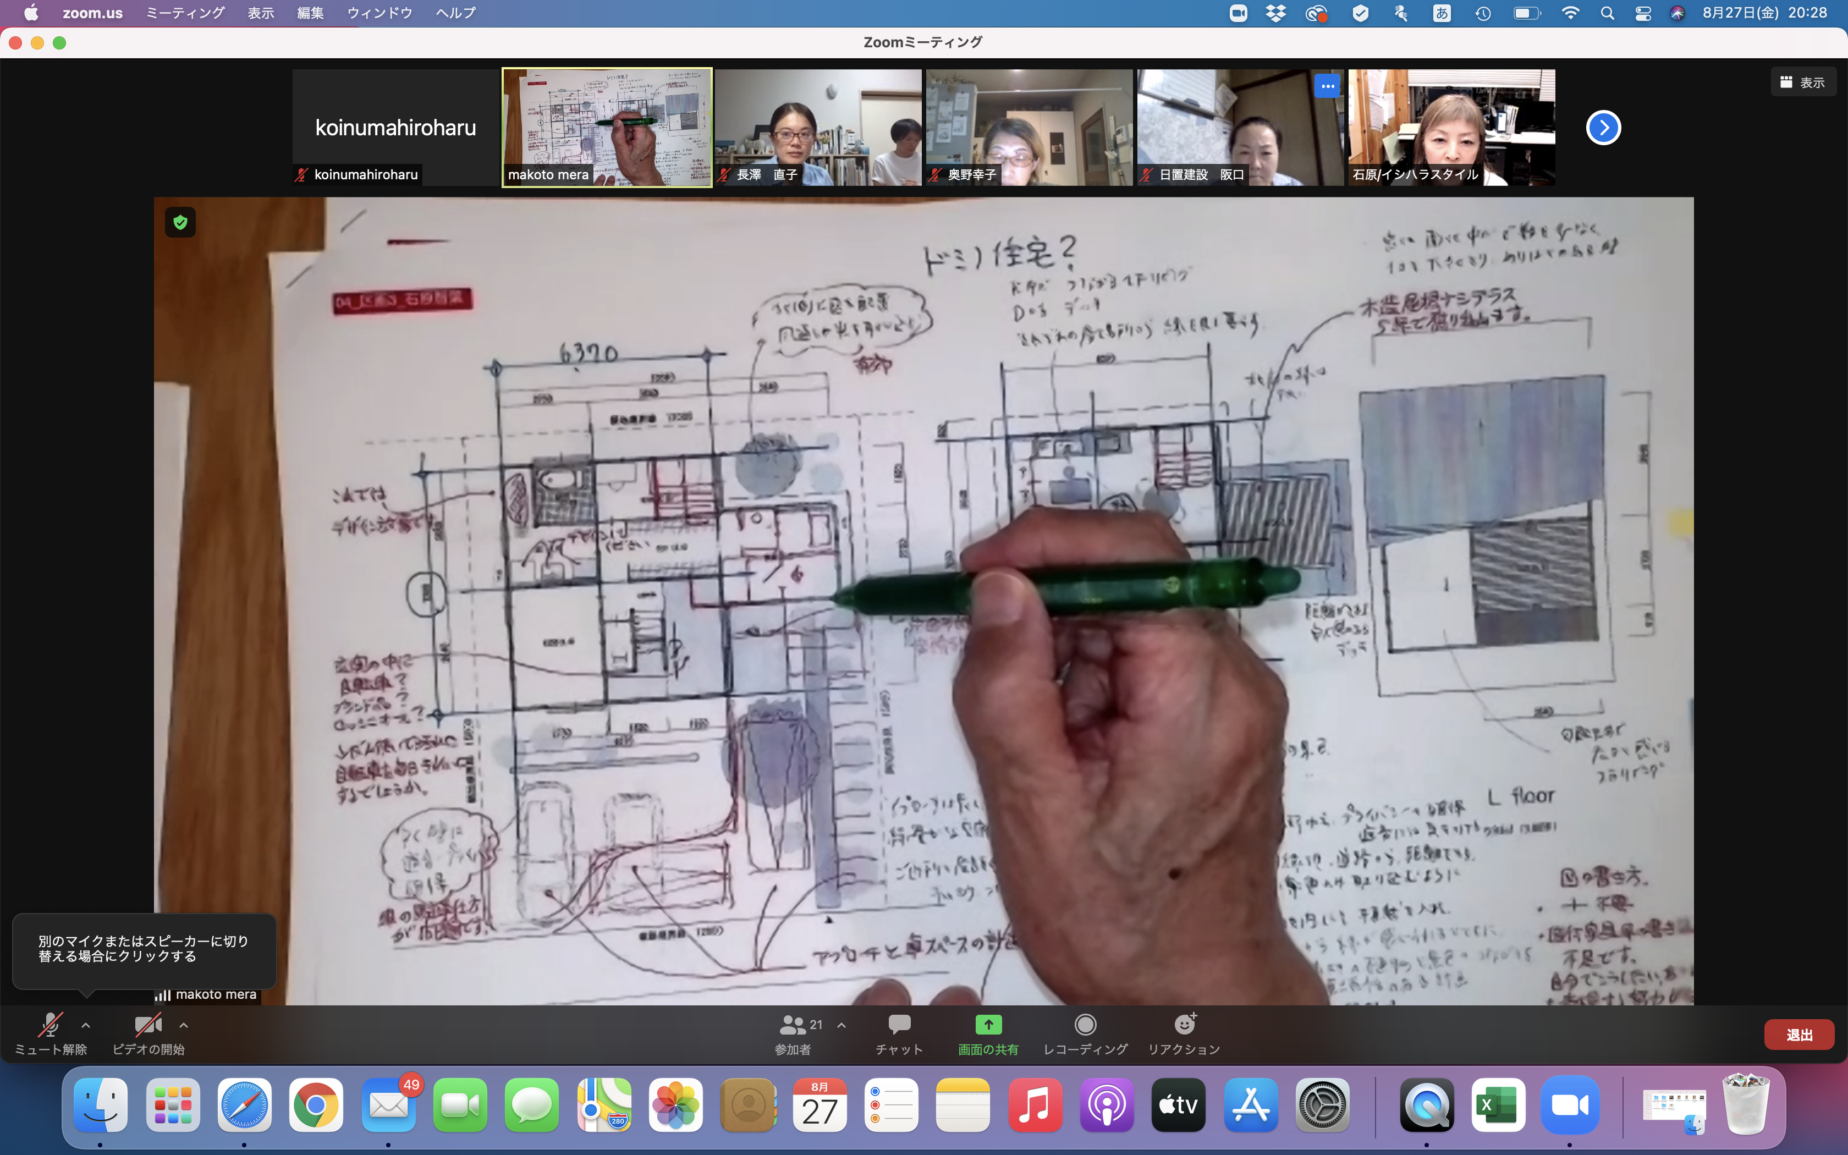Expand arrow next to participants count
Image resolution: width=1848 pixels, height=1155 pixels.
[842, 1025]
